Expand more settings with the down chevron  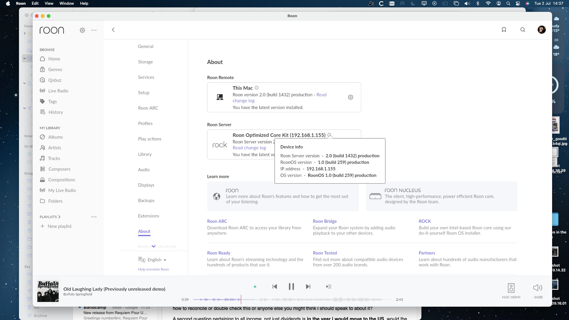point(154,246)
